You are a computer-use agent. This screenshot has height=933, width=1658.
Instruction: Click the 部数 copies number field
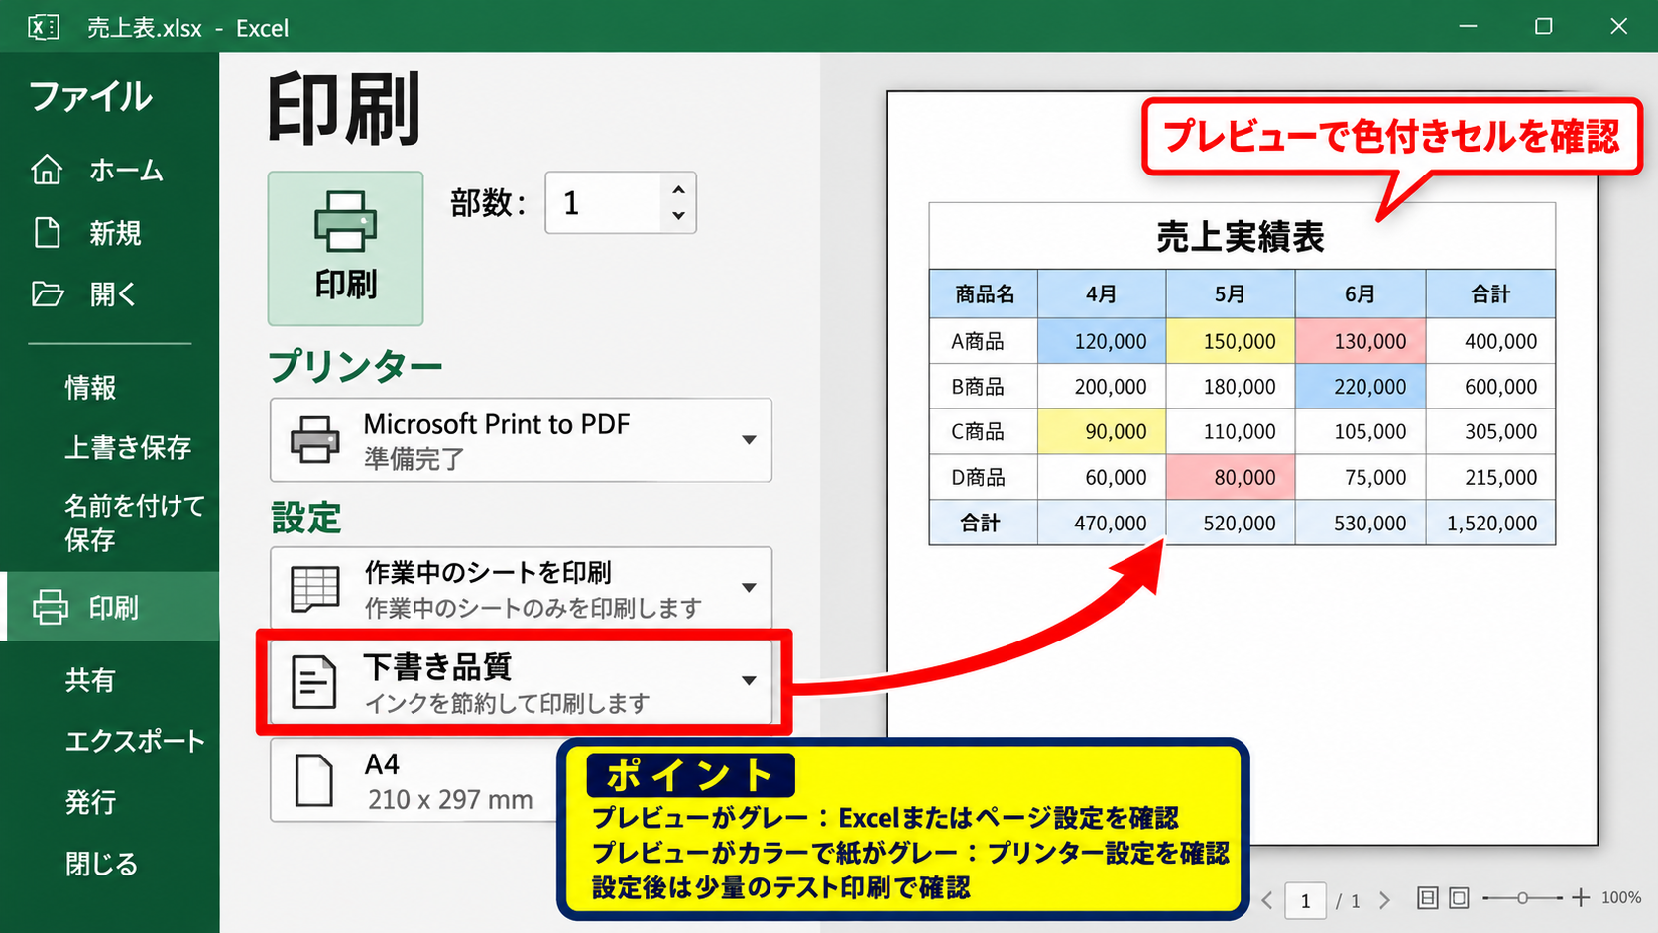click(x=603, y=203)
